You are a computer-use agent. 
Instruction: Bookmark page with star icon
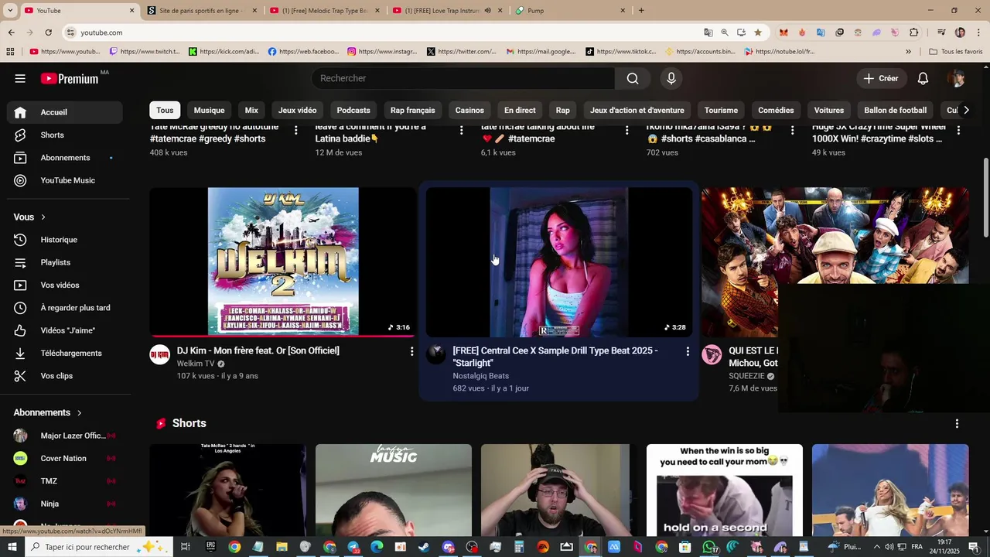(758, 32)
